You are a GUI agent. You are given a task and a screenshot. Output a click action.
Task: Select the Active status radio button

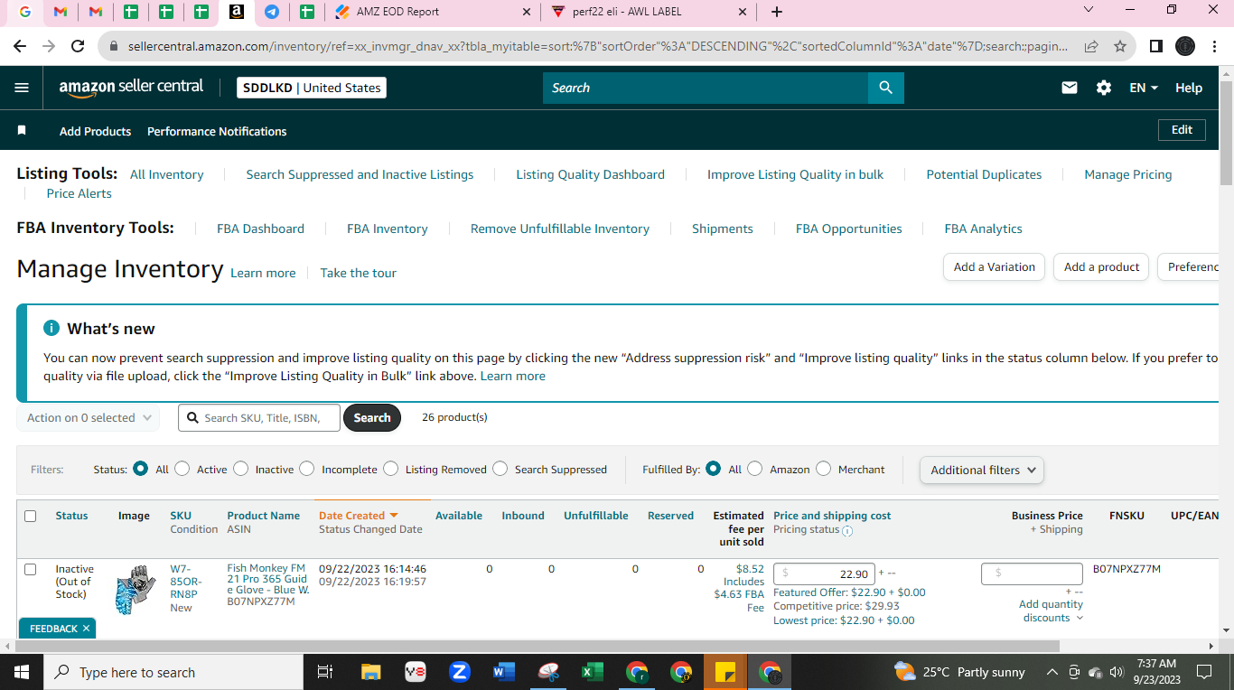click(x=182, y=469)
